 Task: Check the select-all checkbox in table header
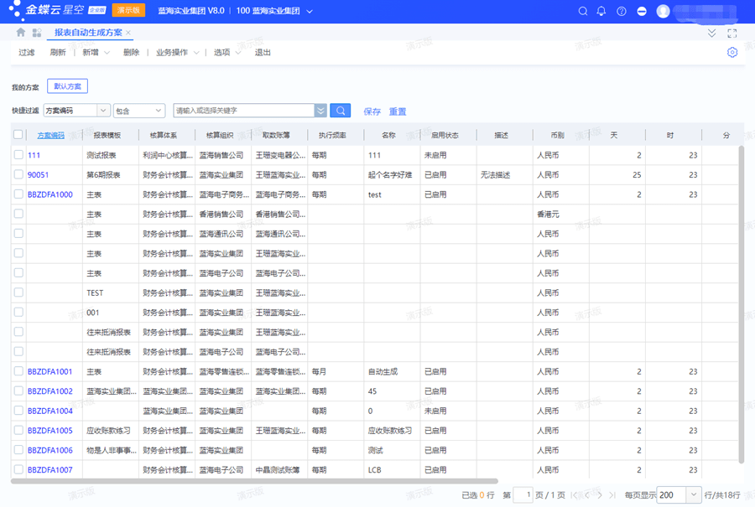pos(18,134)
